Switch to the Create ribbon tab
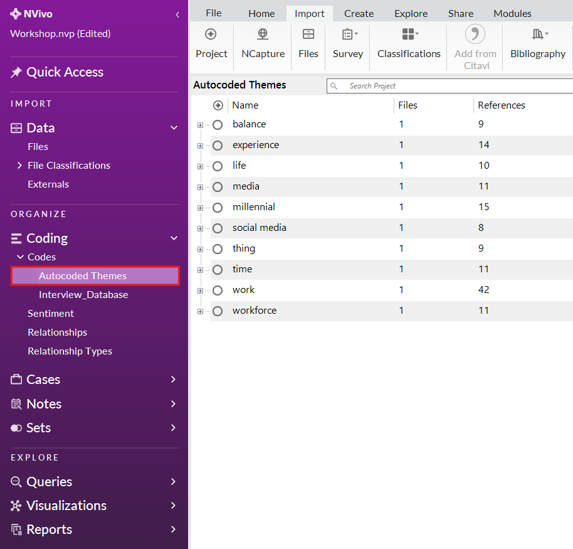 359,14
